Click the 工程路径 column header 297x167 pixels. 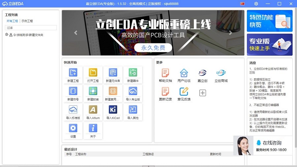[x=148, y=154]
